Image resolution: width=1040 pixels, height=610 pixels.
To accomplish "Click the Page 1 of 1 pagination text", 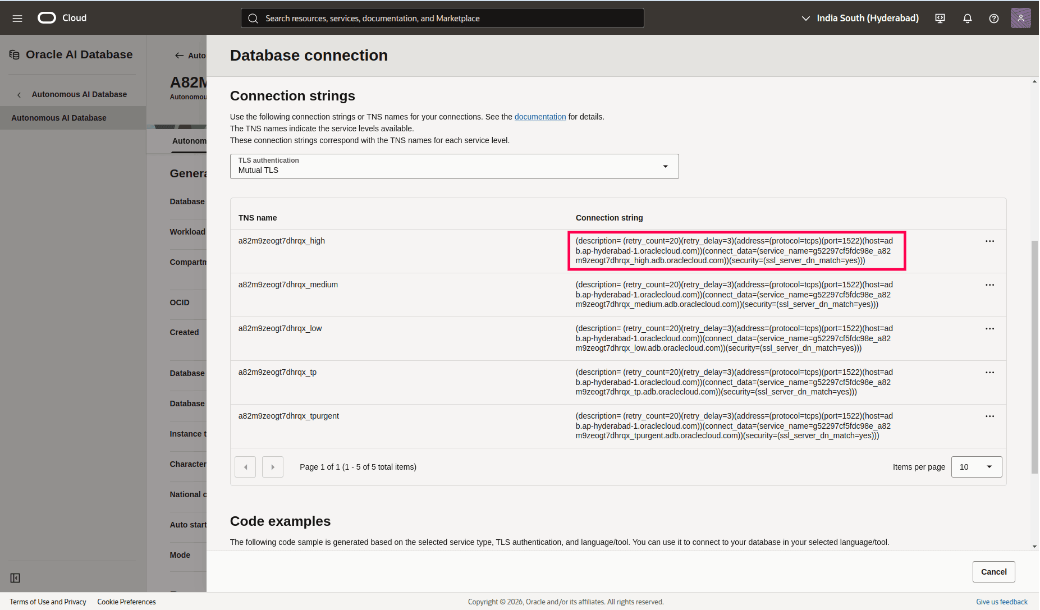I will [358, 467].
